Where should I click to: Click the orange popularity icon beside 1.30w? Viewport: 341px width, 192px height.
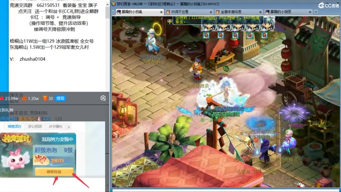point(24,98)
